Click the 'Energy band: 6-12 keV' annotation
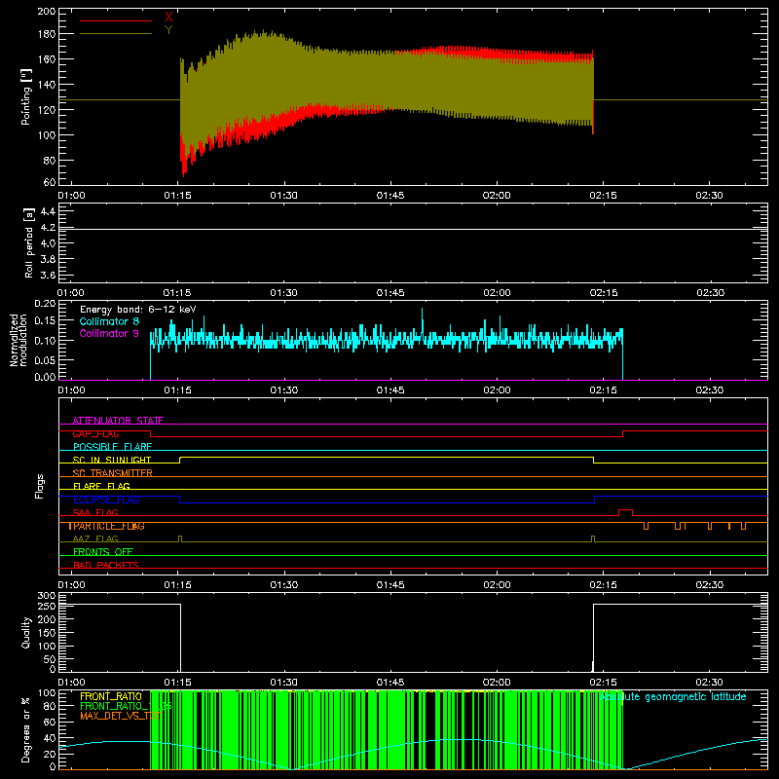This screenshot has width=779, height=779. pos(138,310)
